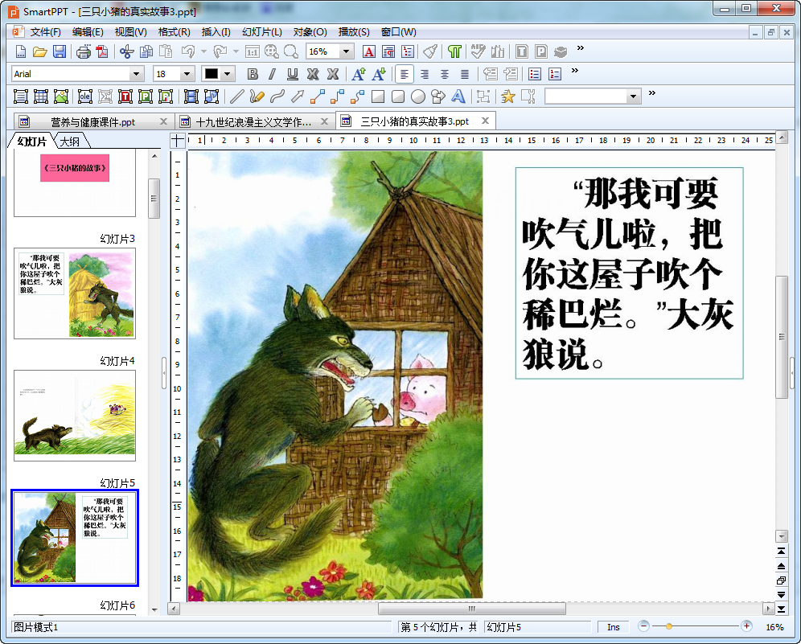Open a file using the folder icon
This screenshot has height=644, width=801.
click(40, 51)
